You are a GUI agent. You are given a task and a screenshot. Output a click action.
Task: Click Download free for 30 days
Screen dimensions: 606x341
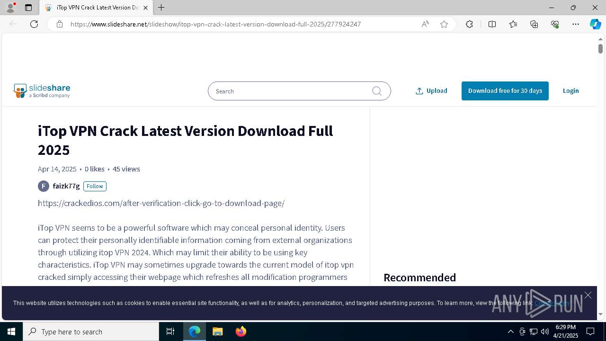point(505,91)
